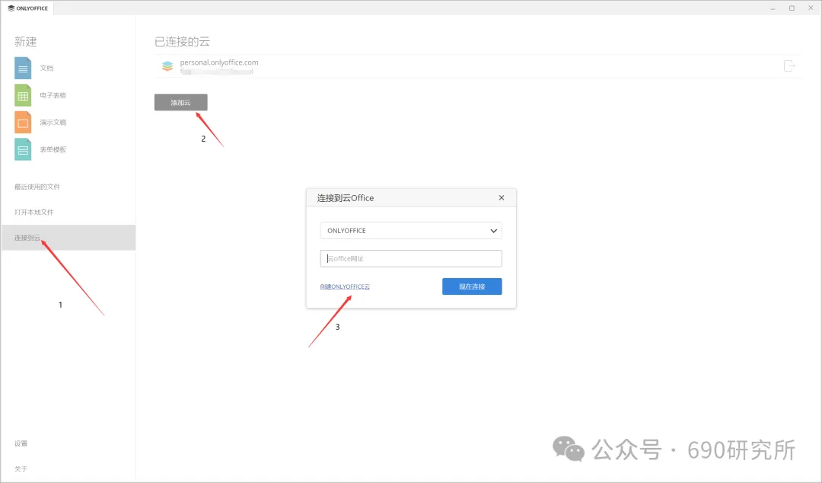Open 设置 settings

[x=21, y=443]
